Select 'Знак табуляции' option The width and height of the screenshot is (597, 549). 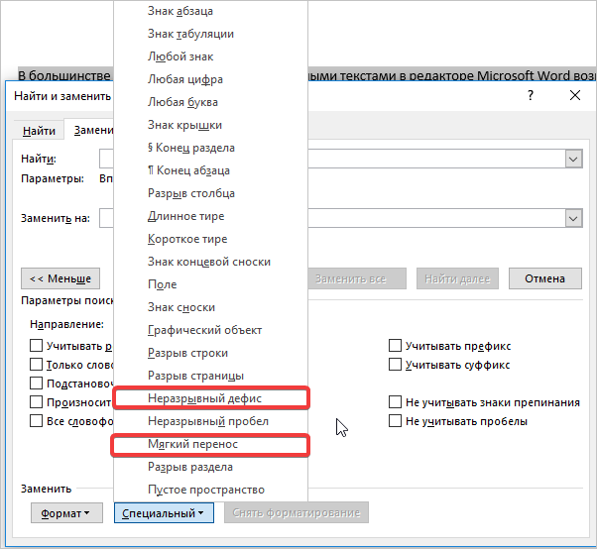(190, 34)
